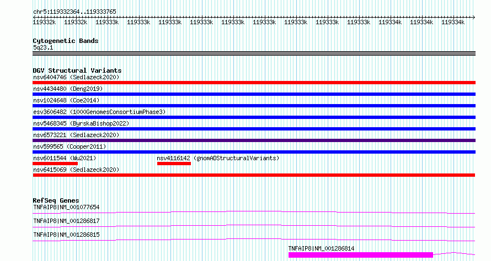Select the gray 5q23.1 cytogenetic band bar

tap(254, 53)
